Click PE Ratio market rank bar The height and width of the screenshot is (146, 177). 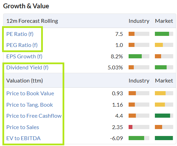164,34
